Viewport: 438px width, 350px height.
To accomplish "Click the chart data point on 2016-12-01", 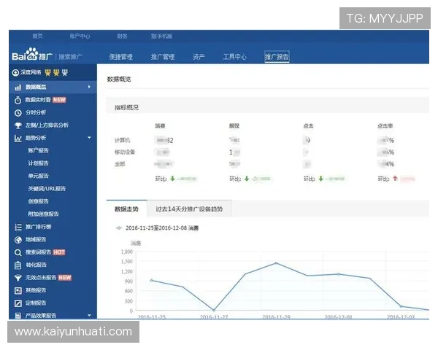I will point(339,274).
